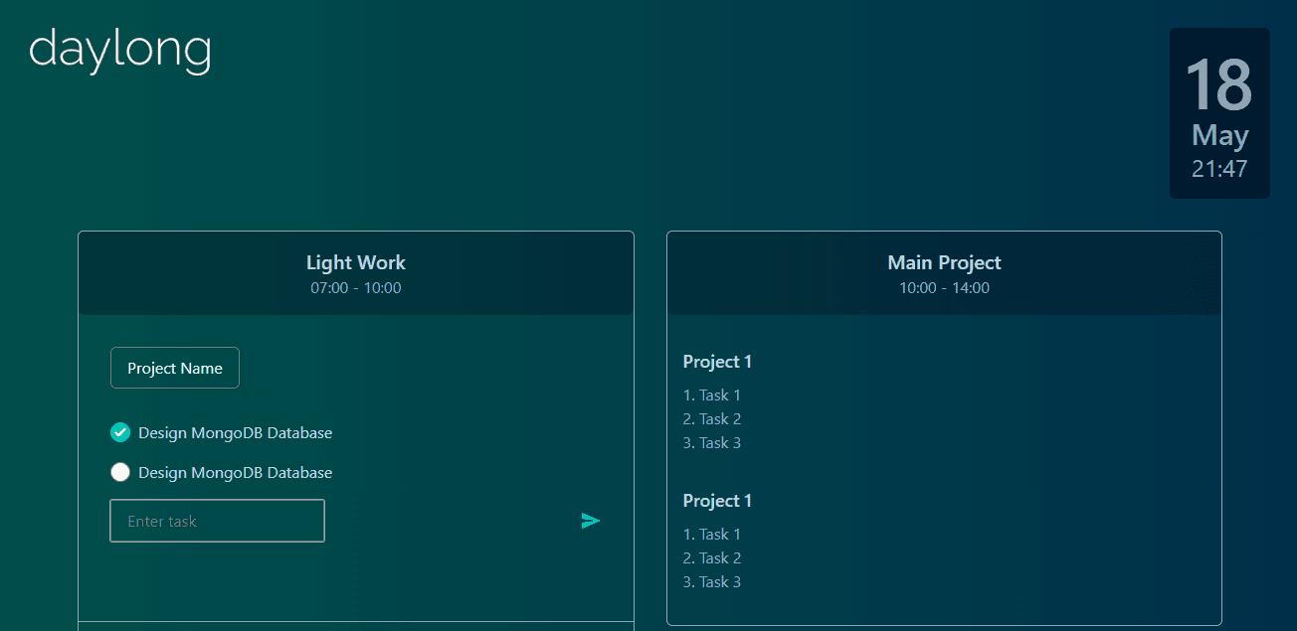Click the daylong logo

(x=120, y=50)
